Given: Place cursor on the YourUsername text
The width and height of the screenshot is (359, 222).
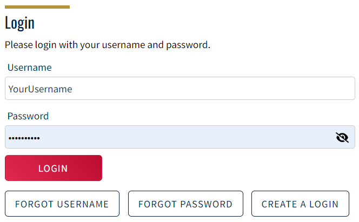Looking at the screenshot, I should point(41,89).
